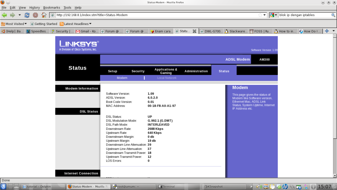
Task: Open the router Security section
Action: coord(138,71)
